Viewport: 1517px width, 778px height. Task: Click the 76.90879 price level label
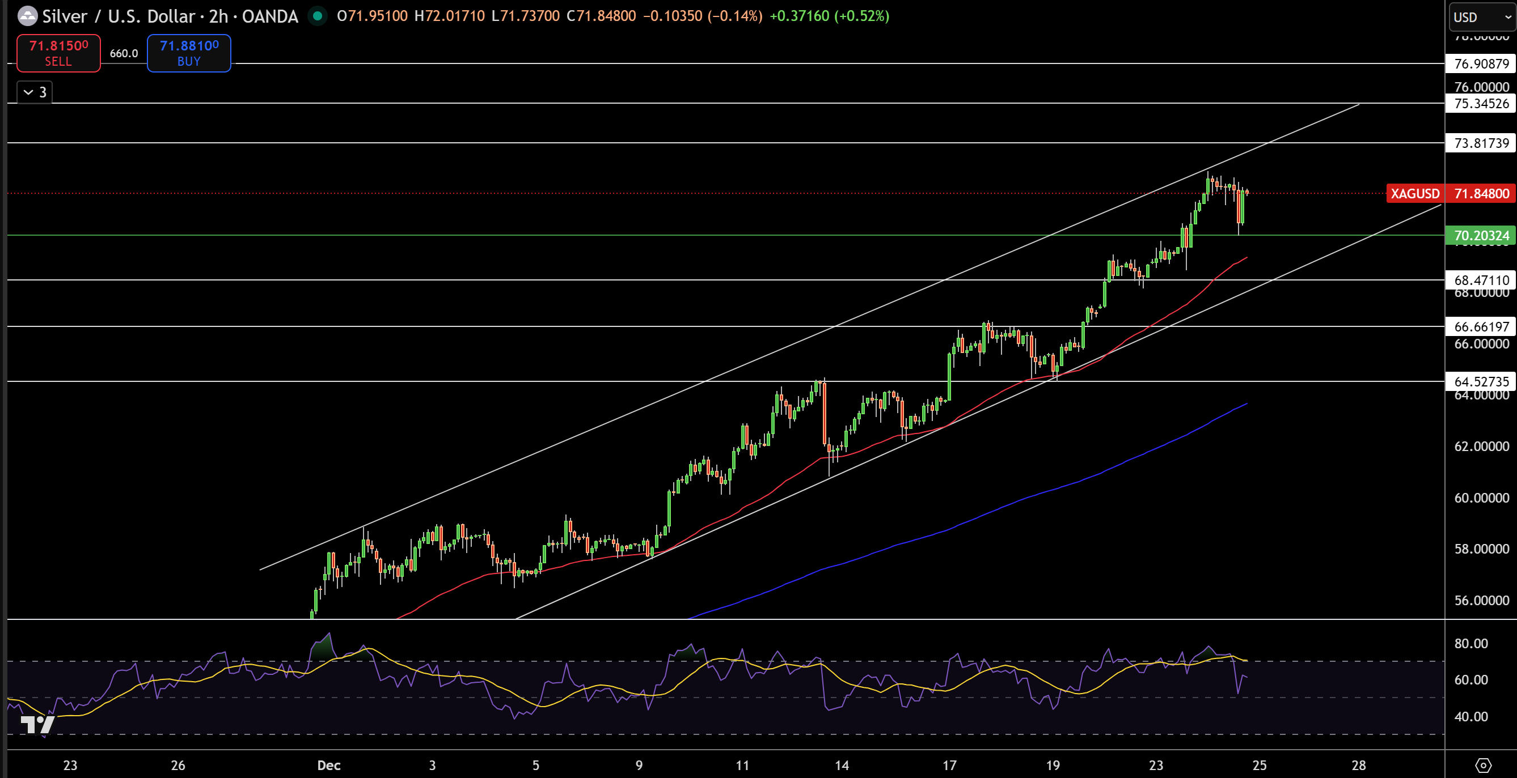coord(1481,63)
